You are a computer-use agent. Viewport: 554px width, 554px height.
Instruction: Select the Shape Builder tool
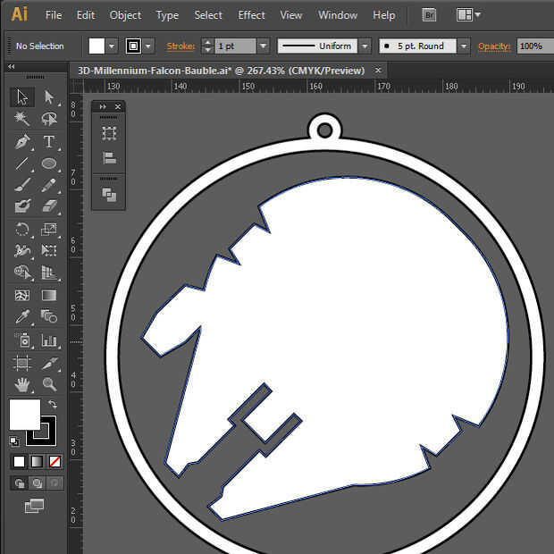point(22,272)
